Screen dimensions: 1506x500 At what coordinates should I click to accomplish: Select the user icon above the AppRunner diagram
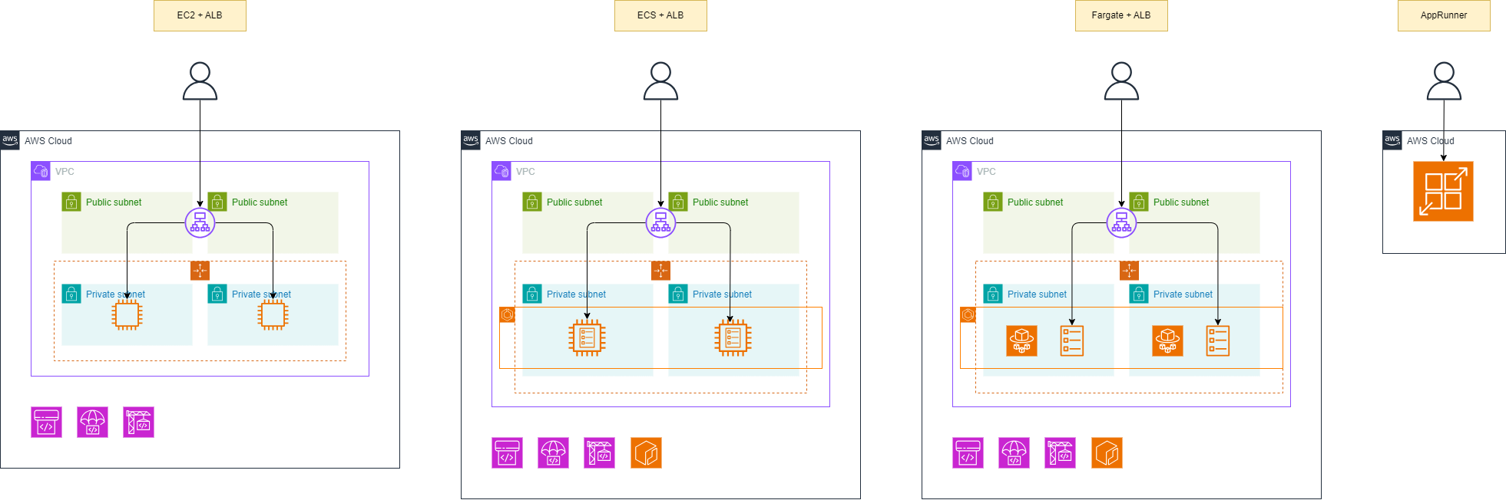click(x=1444, y=81)
